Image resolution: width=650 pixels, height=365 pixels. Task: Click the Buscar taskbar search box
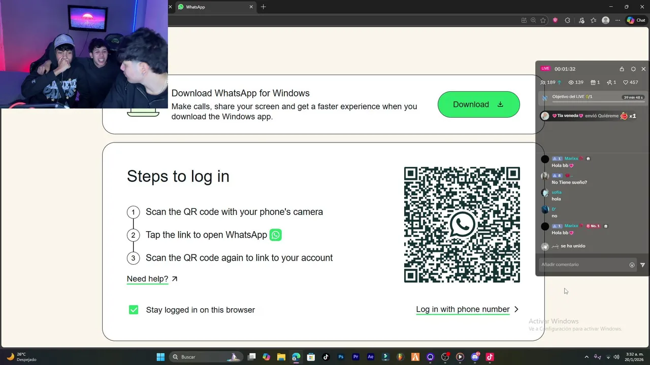pos(207,357)
